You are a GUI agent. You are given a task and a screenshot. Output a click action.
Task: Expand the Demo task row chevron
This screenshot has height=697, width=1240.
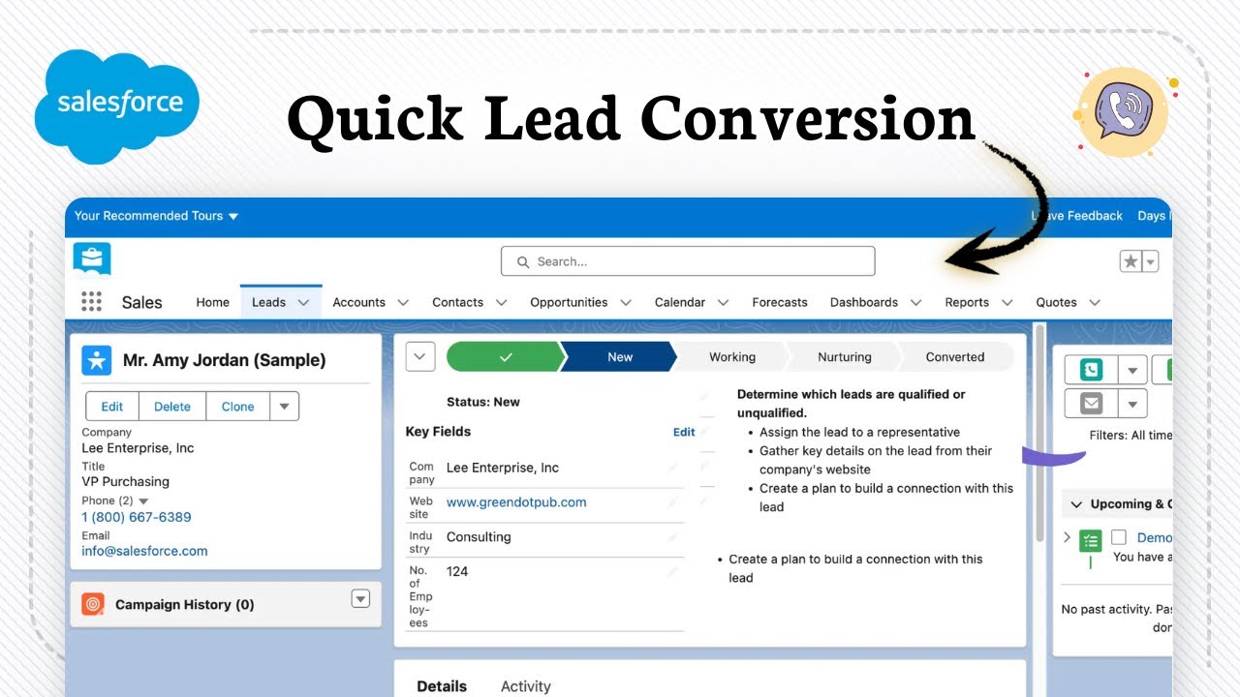[1068, 537]
